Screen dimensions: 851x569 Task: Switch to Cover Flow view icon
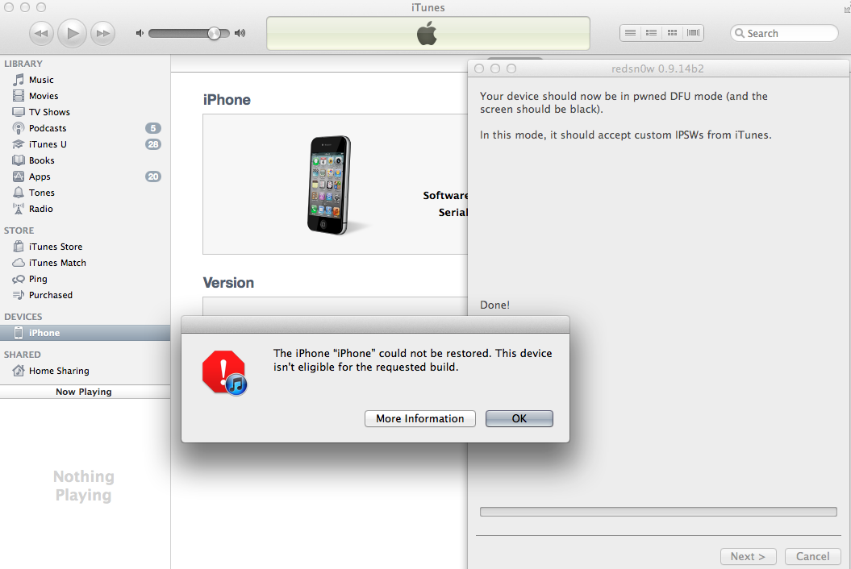[693, 33]
